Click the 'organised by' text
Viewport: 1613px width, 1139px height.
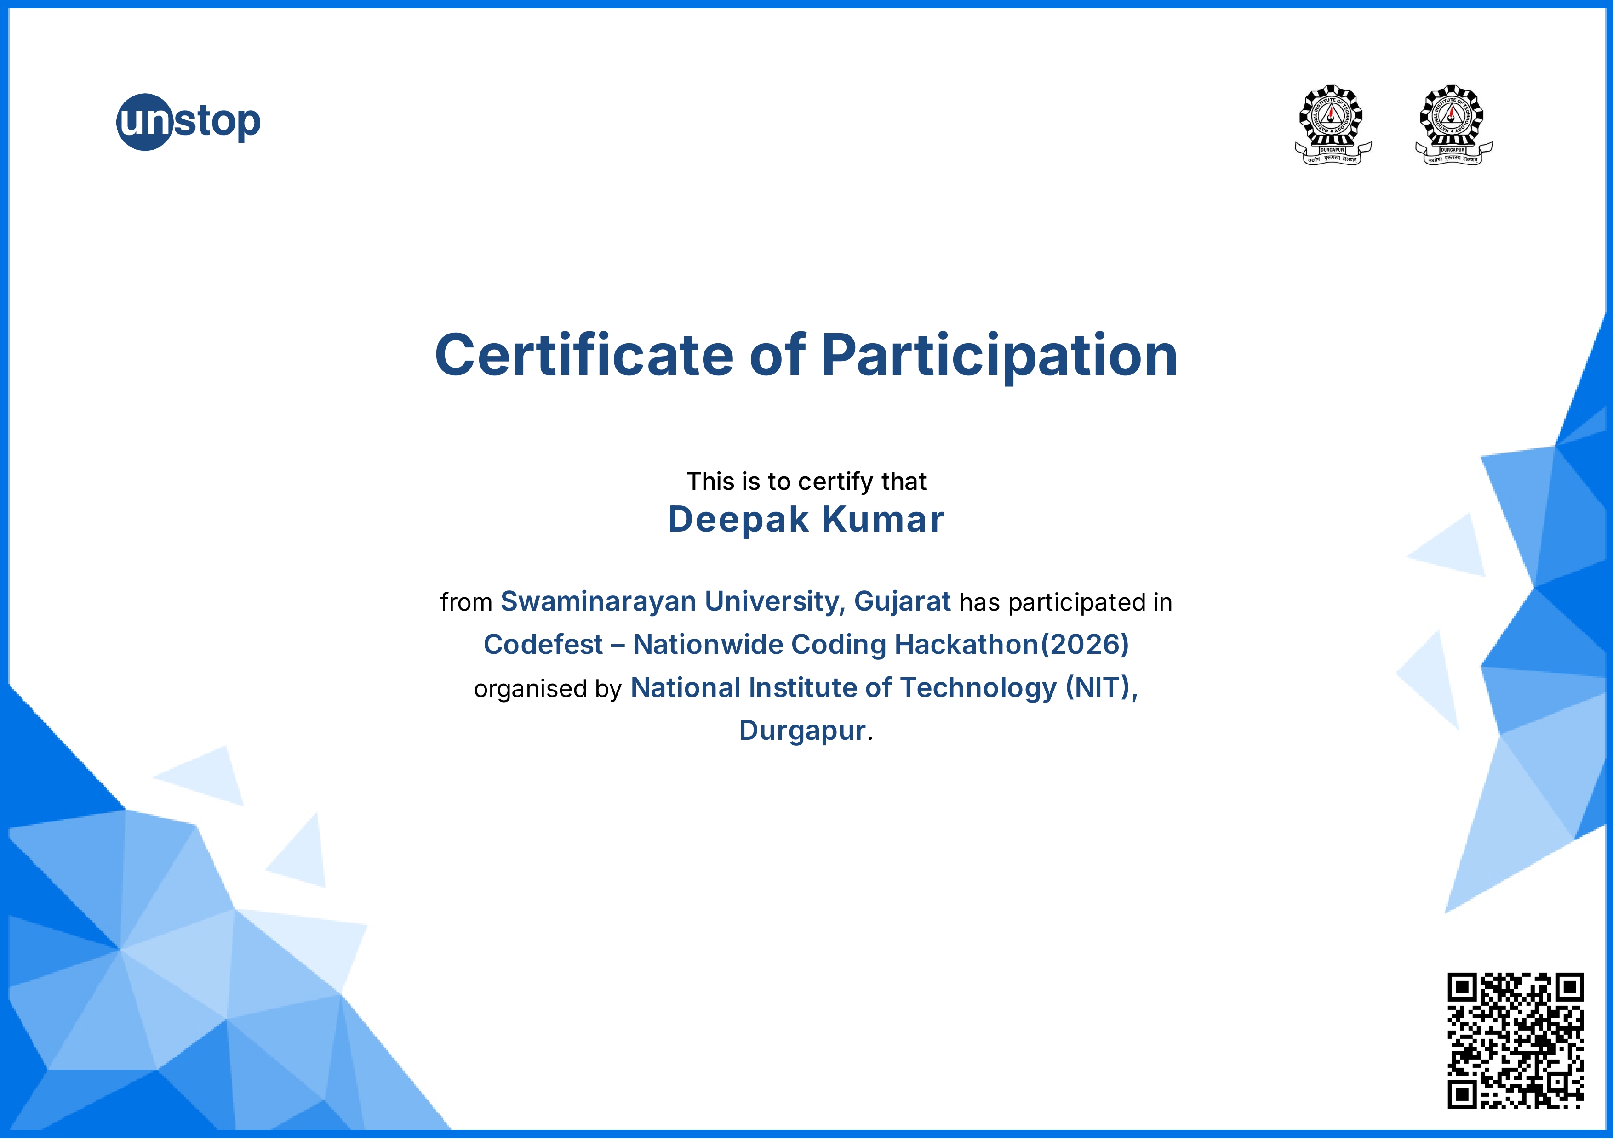547,689
